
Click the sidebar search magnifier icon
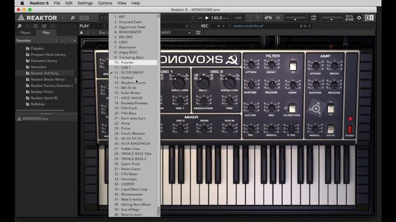pyautogui.click(x=19, y=26)
